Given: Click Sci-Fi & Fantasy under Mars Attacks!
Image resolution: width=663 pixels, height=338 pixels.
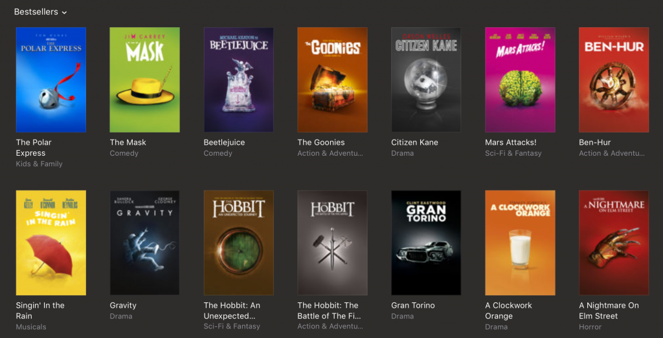Looking at the screenshot, I should click(x=513, y=153).
